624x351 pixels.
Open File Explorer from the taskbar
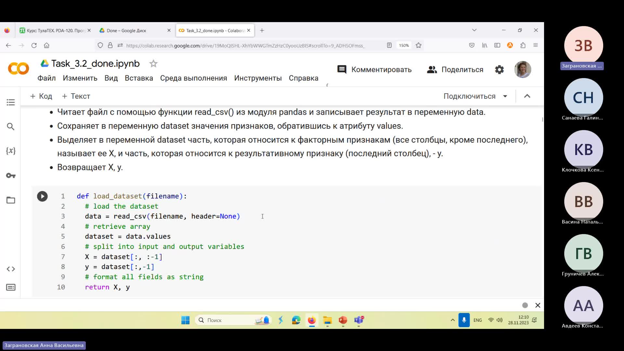tap(327, 320)
